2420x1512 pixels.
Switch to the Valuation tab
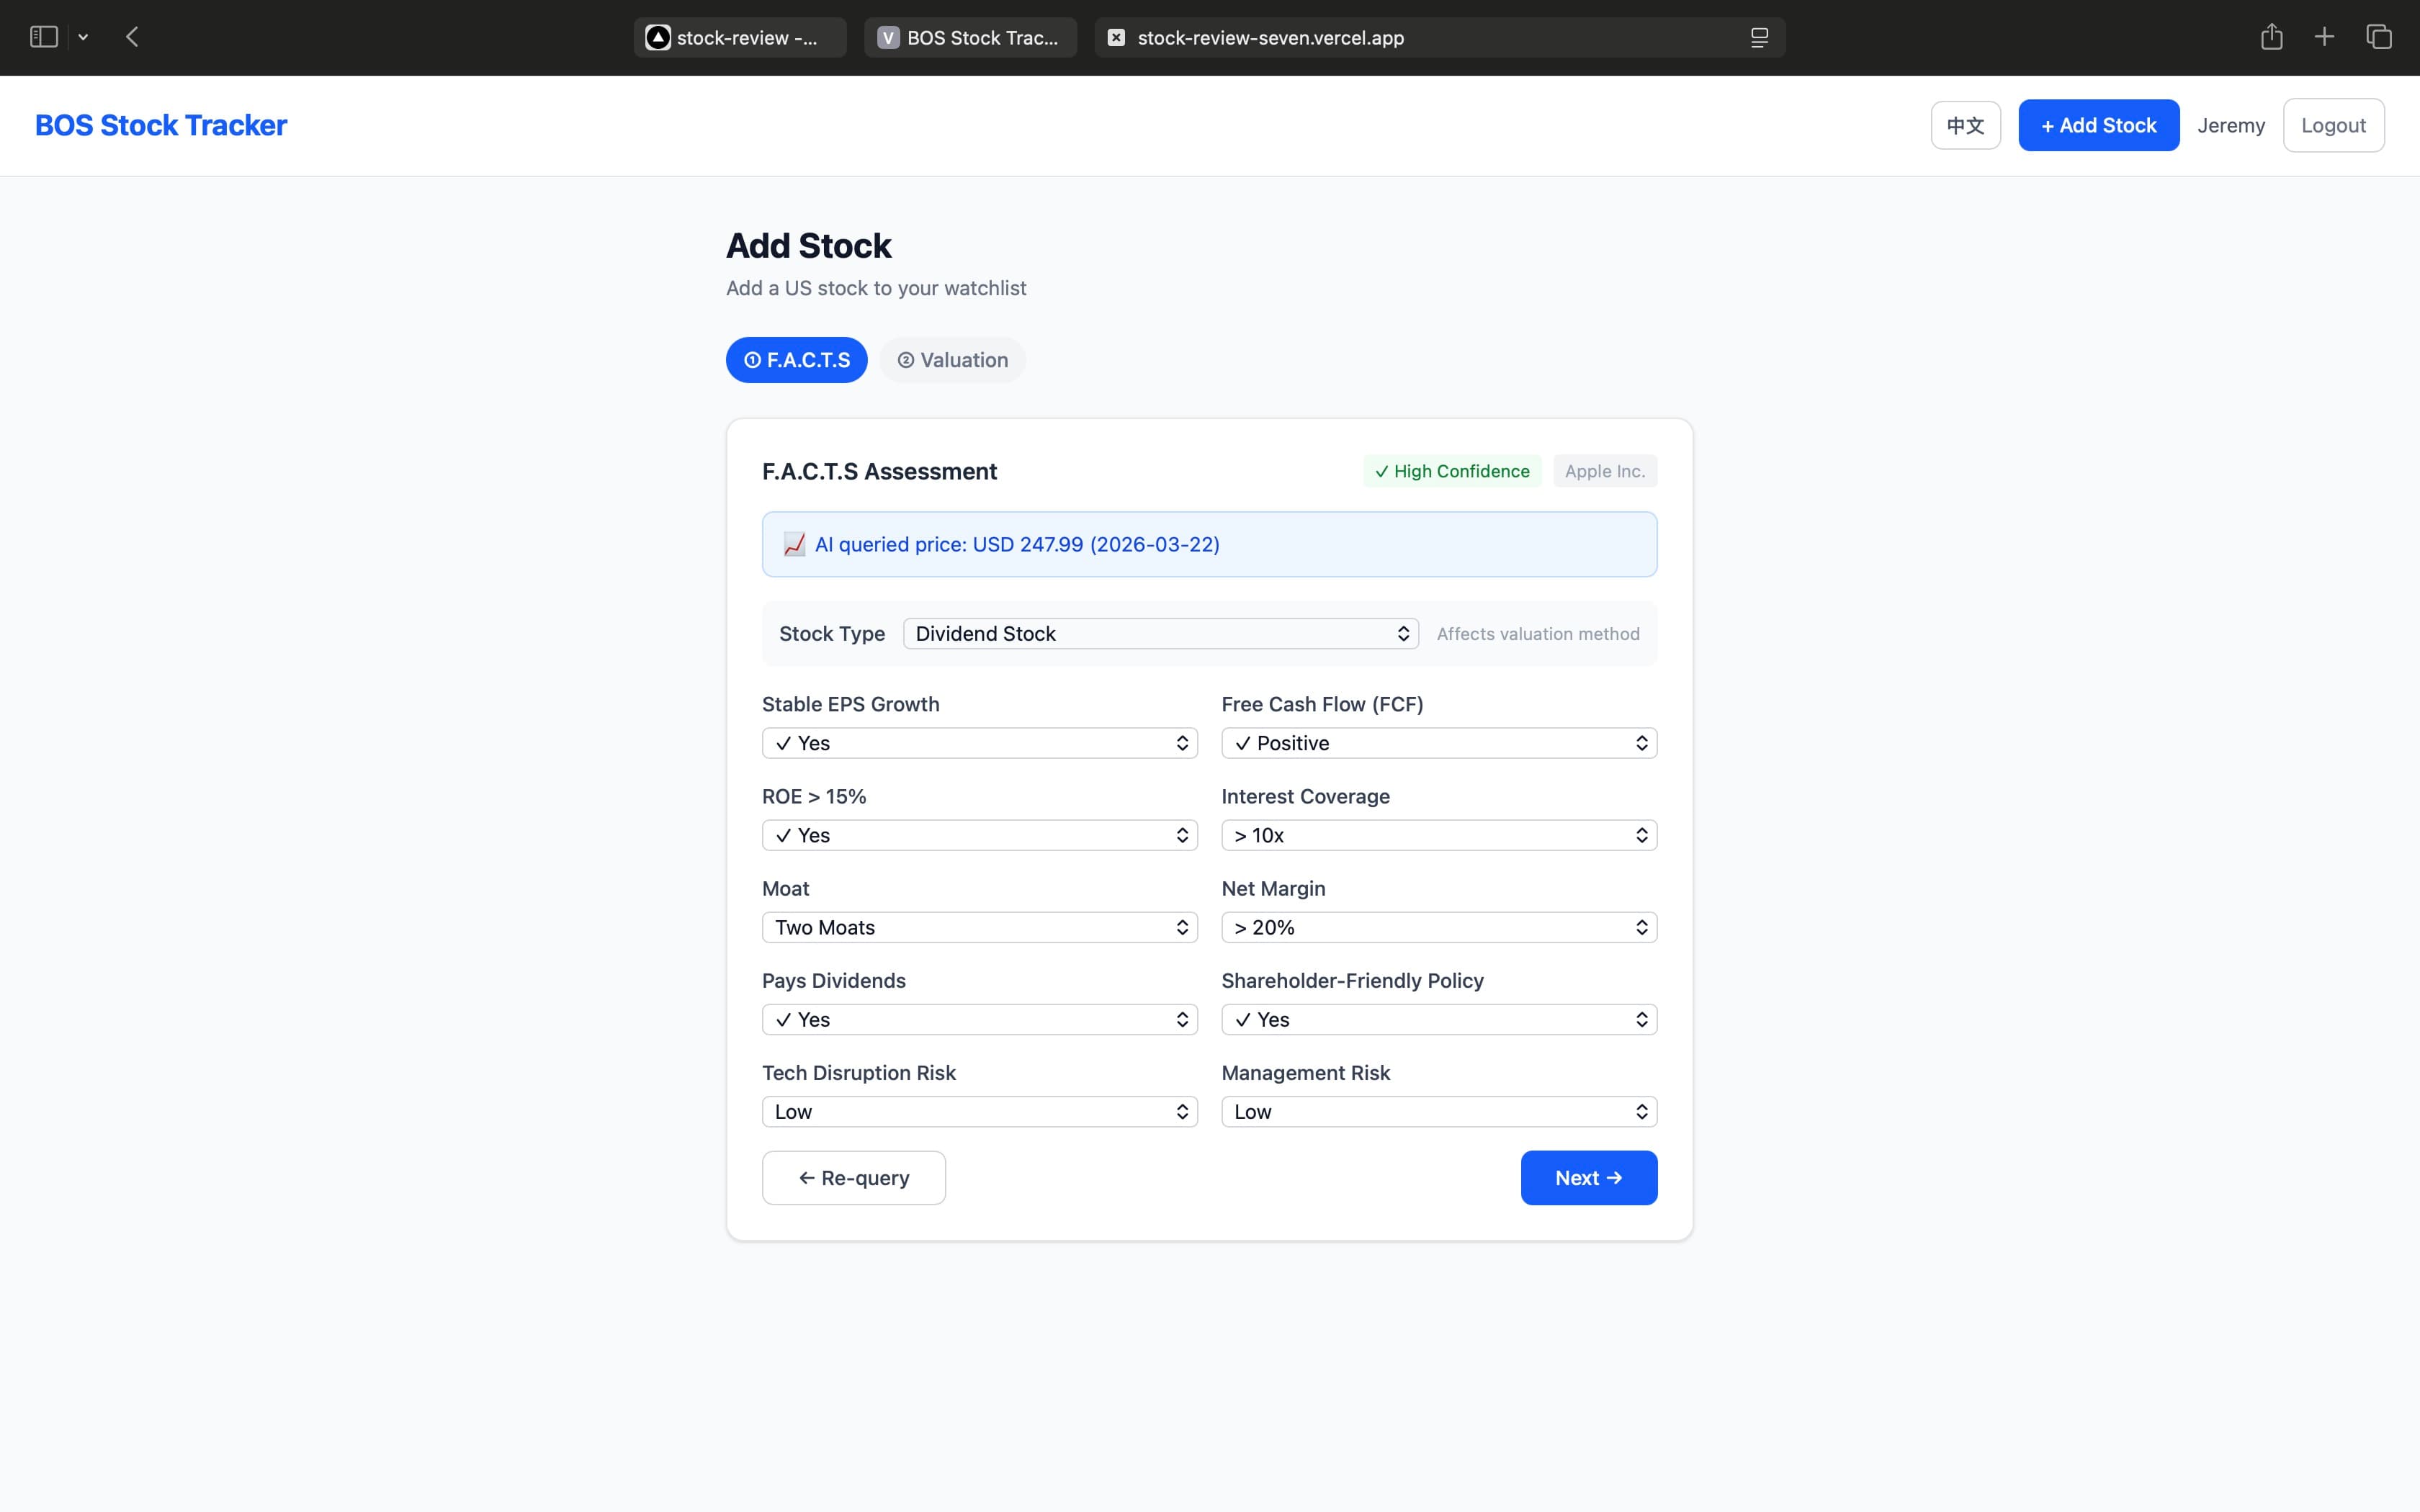951,360
